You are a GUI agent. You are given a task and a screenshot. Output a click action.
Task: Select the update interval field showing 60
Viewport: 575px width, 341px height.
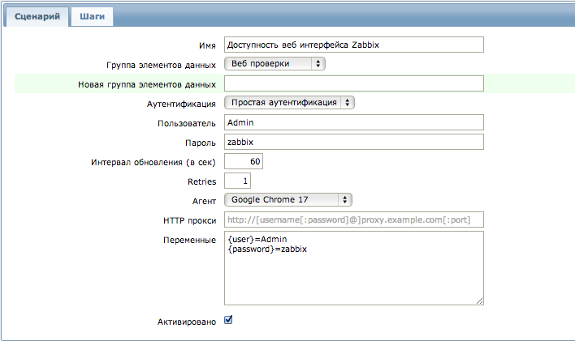[244, 161]
